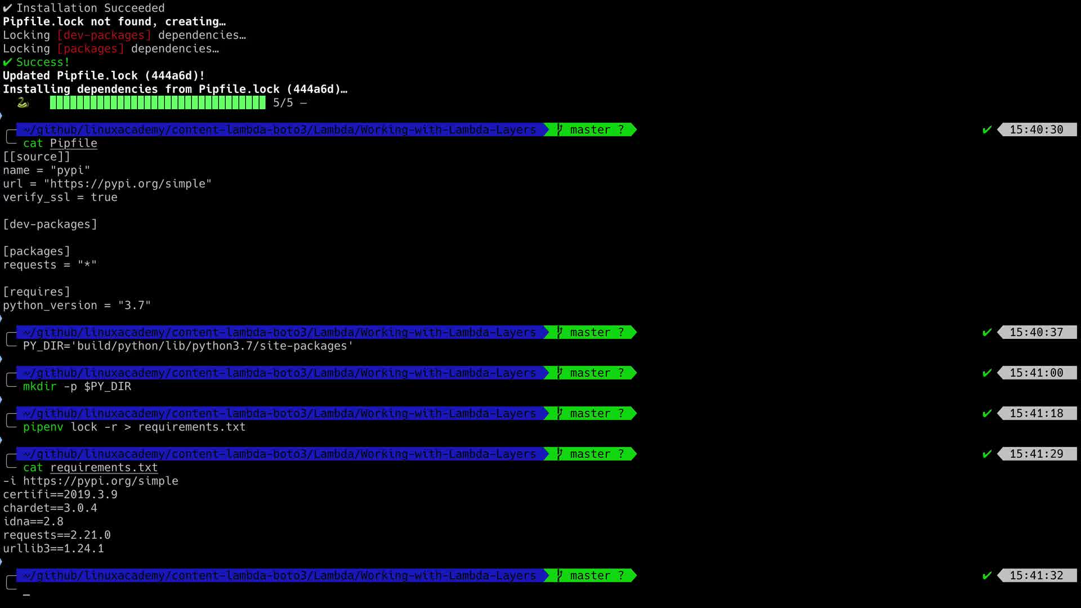Click underlined Pipfile filename in cat command
Screen dimensions: 1081x608
(x=73, y=144)
